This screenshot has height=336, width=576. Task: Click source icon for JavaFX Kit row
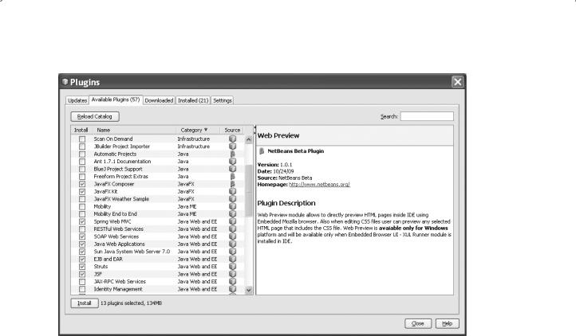tap(232, 191)
